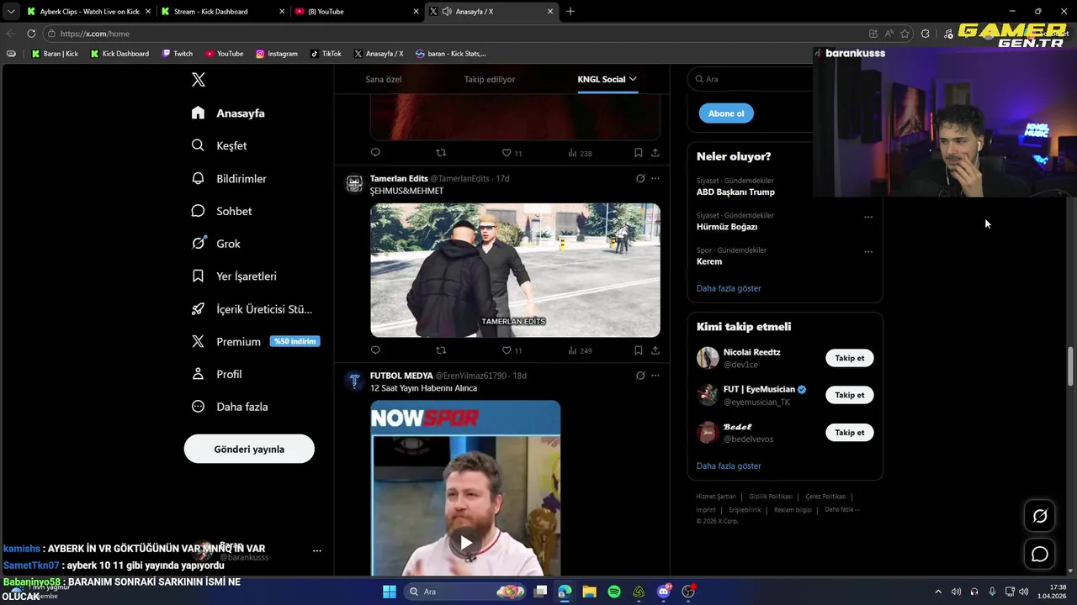Screen dimensions: 1077x605
Task: Open more options on FUTBOL MEDYA post
Action: tap(655, 376)
